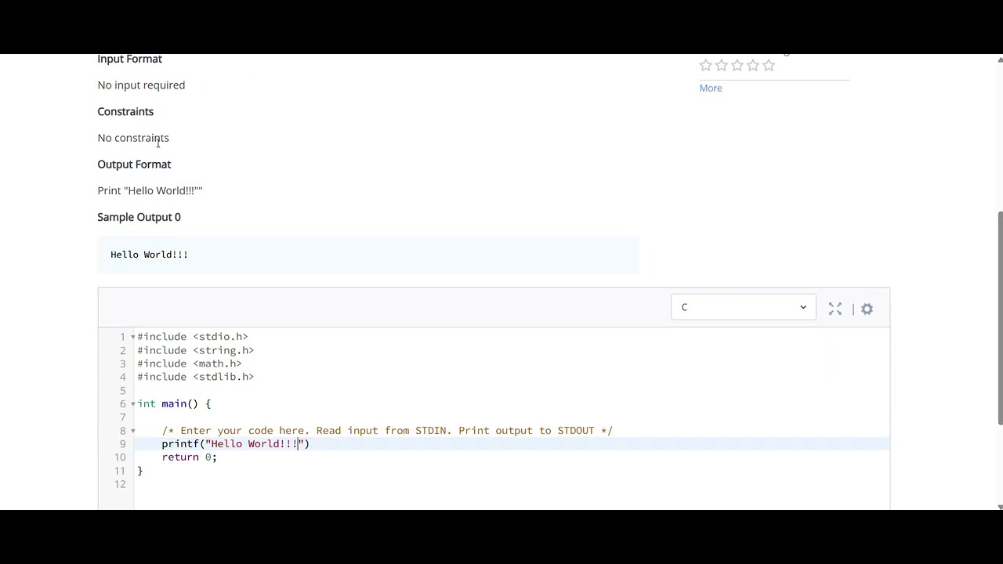The height and width of the screenshot is (564, 1003).
Task: Click '#include <string.h>' line
Action: pos(196,350)
